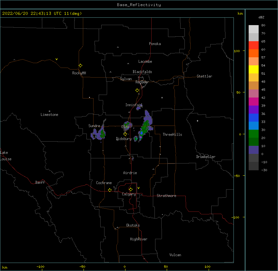Click the yellow V marker northwest of RockyMH
The width and height of the screenshot is (278, 271).
click(56, 59)
